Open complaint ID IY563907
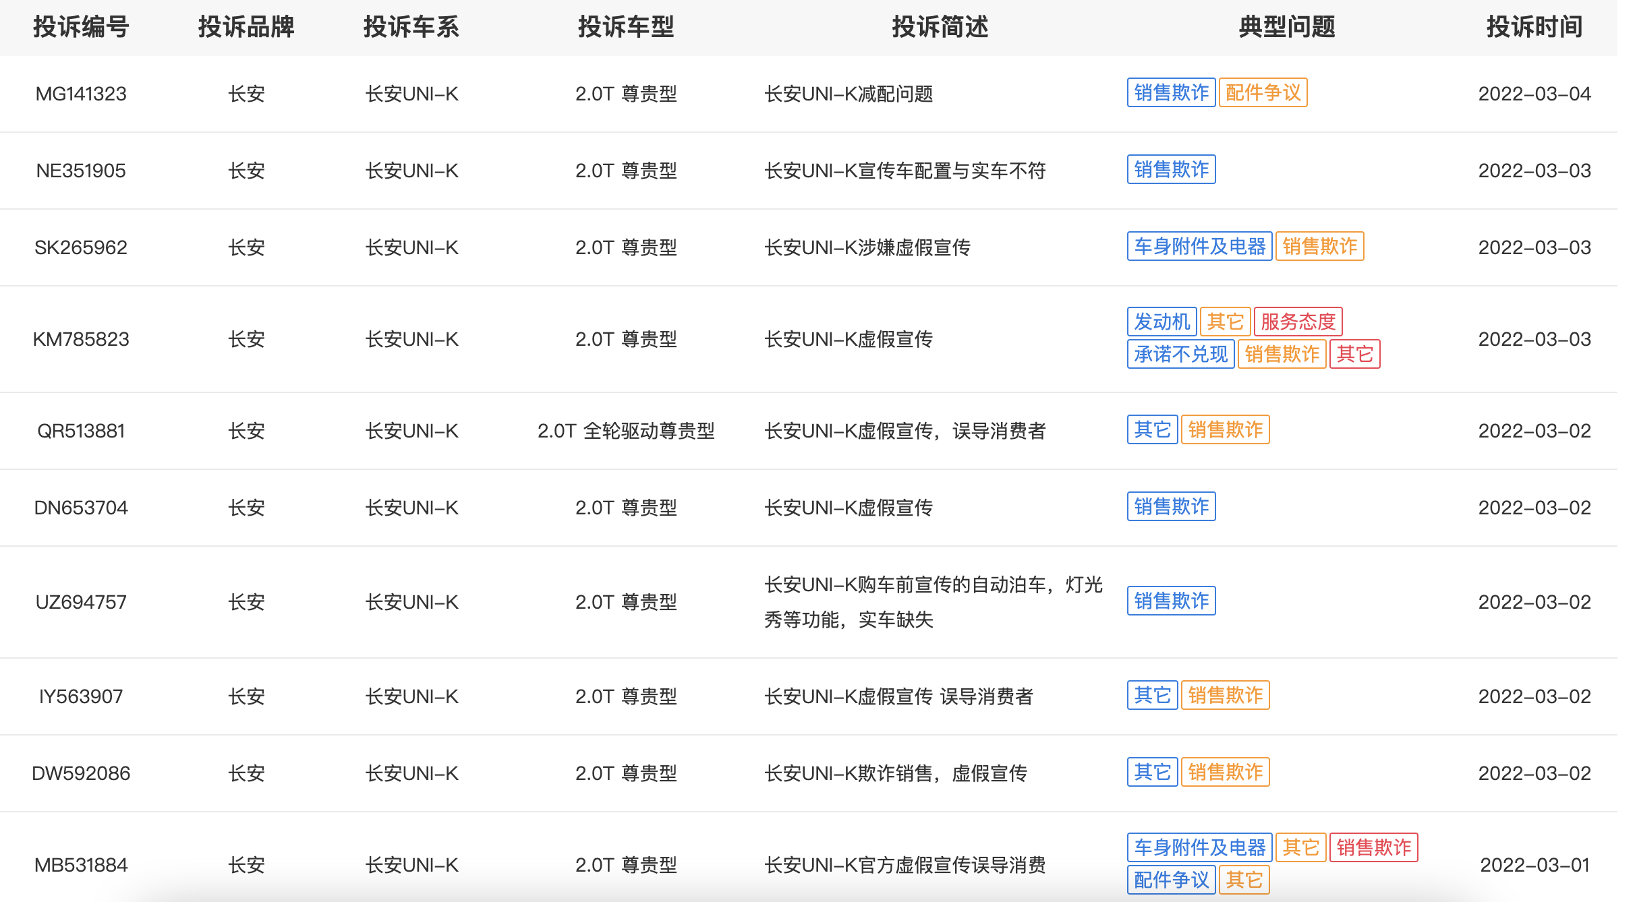The width and height of the screenshot is (1635, 902). (81, 696)
